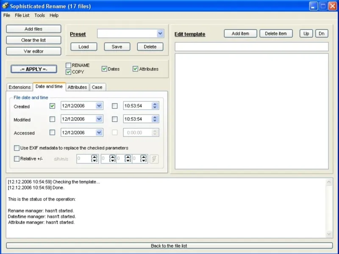Click the application icon in the title bar
This screenshot has width=339, height=254.
pyautogui.click(x=6, y=6)
